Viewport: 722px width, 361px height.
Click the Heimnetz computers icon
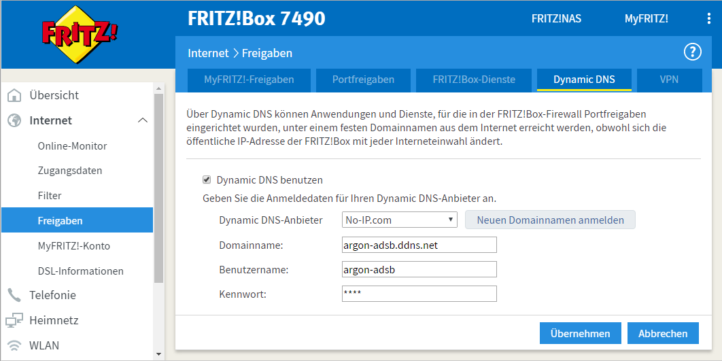pyautogui.click(x=15, y=320)
